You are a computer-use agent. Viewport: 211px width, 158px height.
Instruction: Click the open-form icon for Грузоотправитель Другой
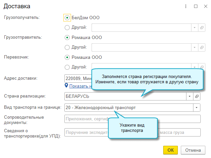(201, 47)
